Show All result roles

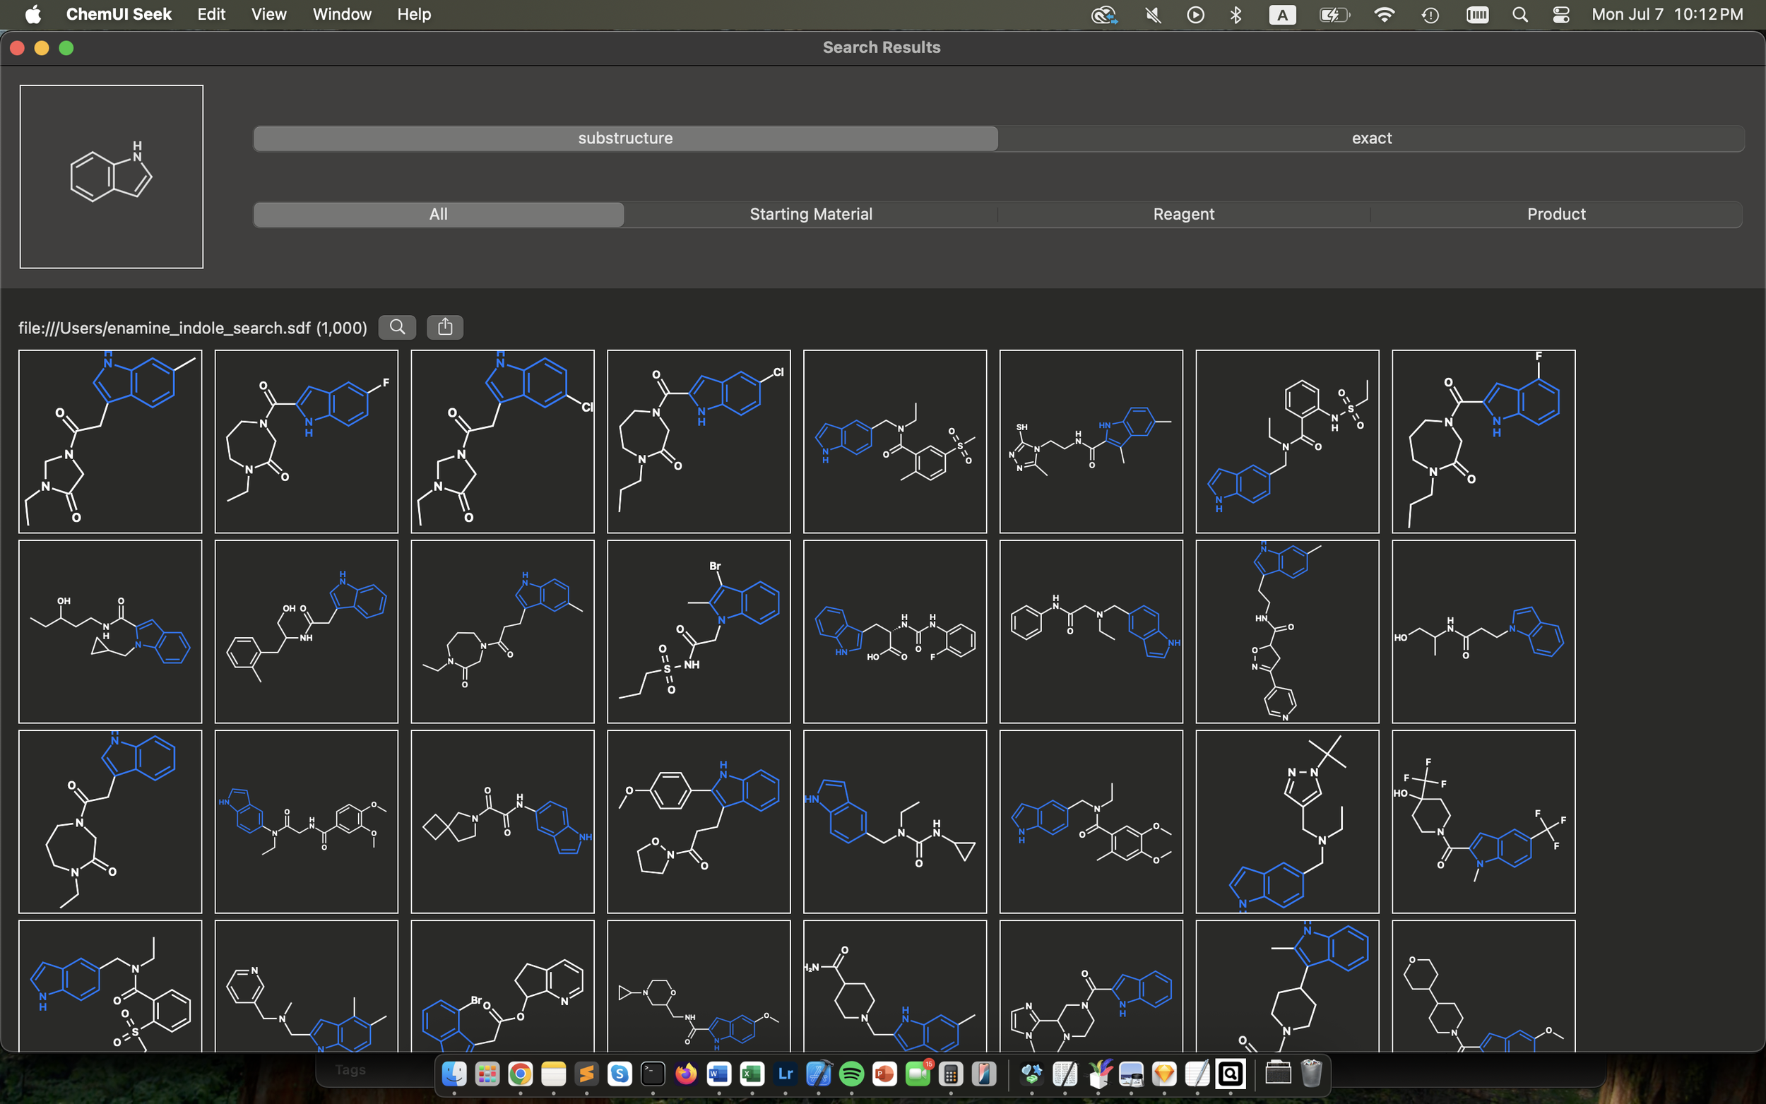pyautogui.click(x=438, y=215)
